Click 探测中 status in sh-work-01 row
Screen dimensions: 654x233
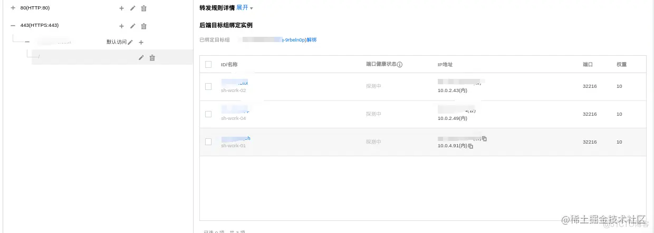373,142
